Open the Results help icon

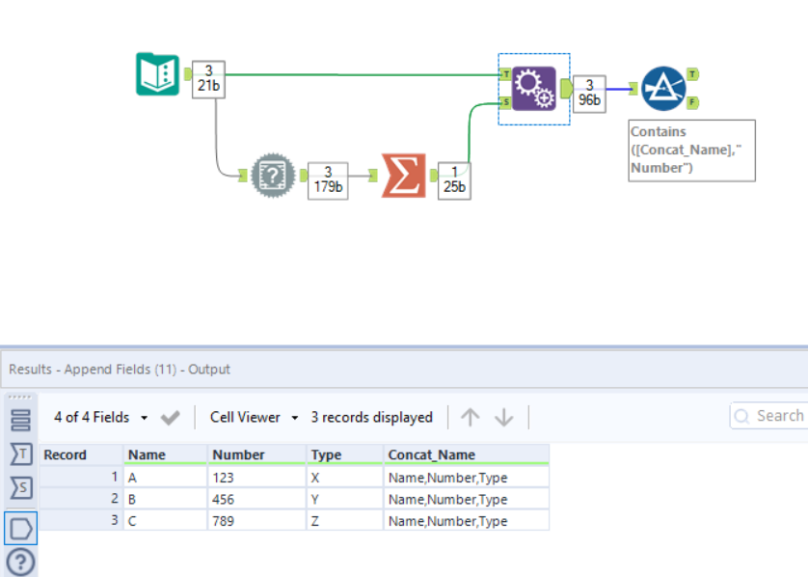20,562
